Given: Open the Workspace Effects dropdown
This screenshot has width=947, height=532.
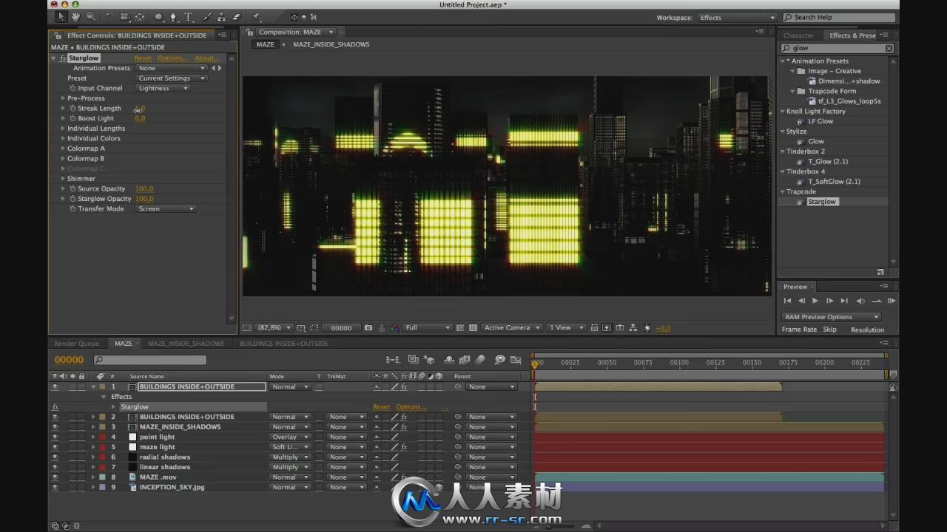Looking at the screenshot, I should click(737, 18).
